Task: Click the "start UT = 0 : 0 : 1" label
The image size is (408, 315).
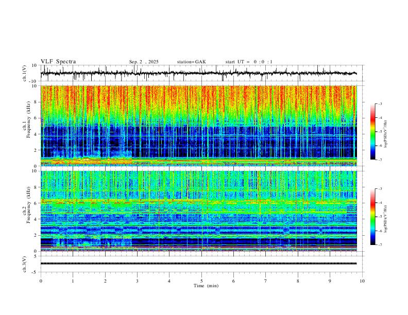Action: point(249,62)
